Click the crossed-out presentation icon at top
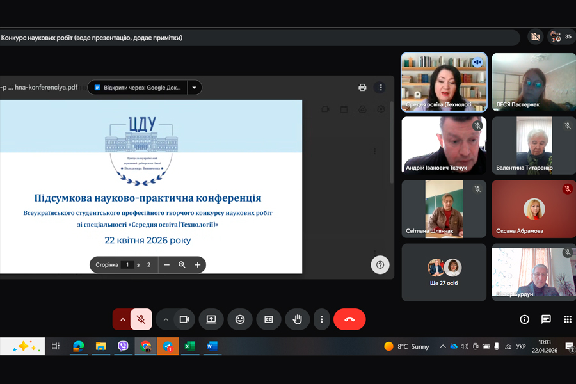This screenshot has width=576, height=384. point(536,36)
